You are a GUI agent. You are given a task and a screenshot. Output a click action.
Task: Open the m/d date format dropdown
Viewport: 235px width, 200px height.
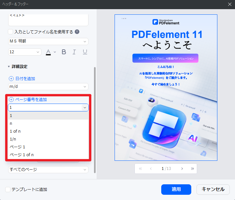click(48, 87)
